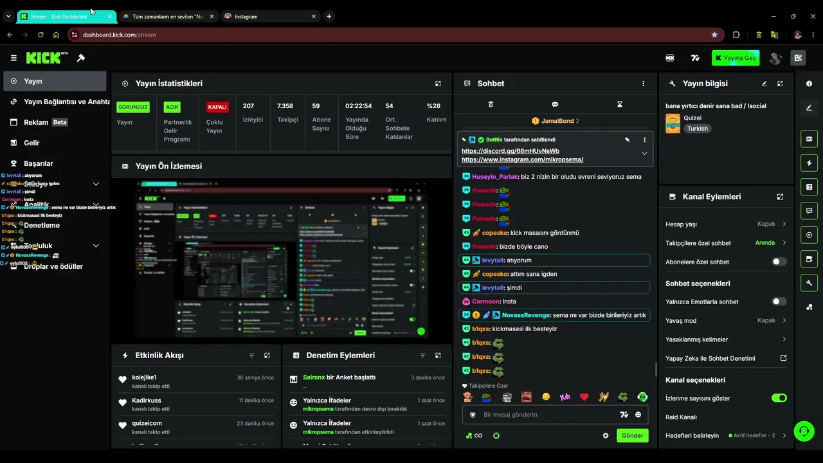Expand the pinned message chevron
The width and height of the screenshot is (823, 463).
click(x=644, y=154)
